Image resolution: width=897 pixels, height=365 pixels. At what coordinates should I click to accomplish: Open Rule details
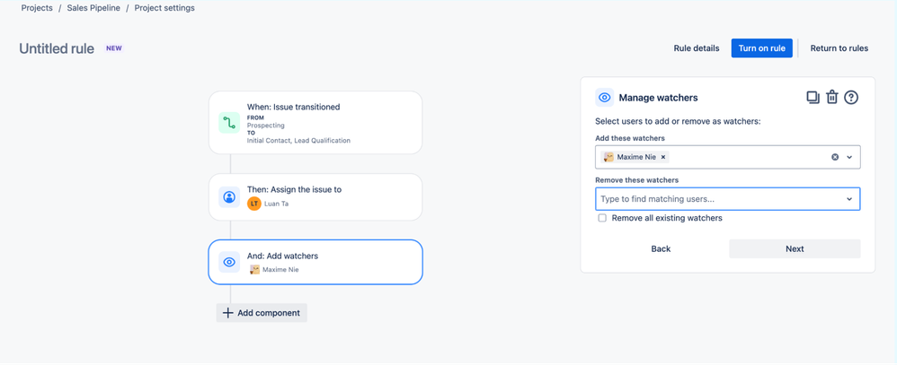[697, 48]
